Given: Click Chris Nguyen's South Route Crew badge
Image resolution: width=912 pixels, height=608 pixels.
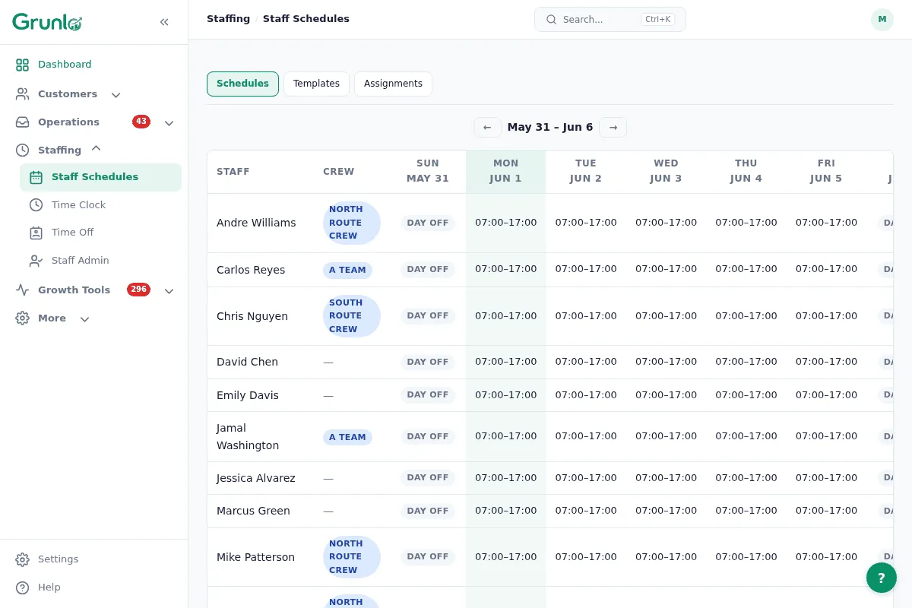Looking at the screenshot, I should (351, 316).
